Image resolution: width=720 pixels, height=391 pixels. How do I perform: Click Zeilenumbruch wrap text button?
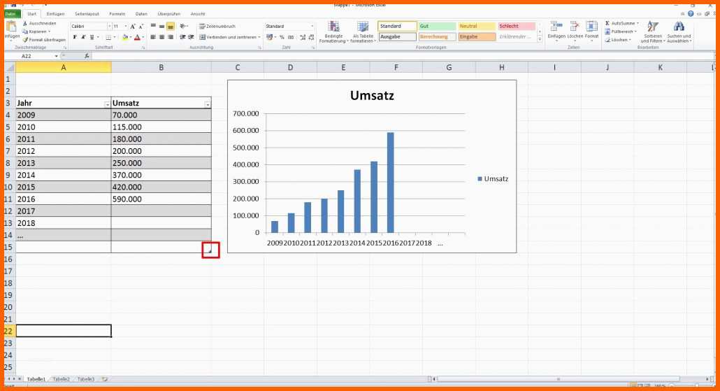[x=217, y=27]
